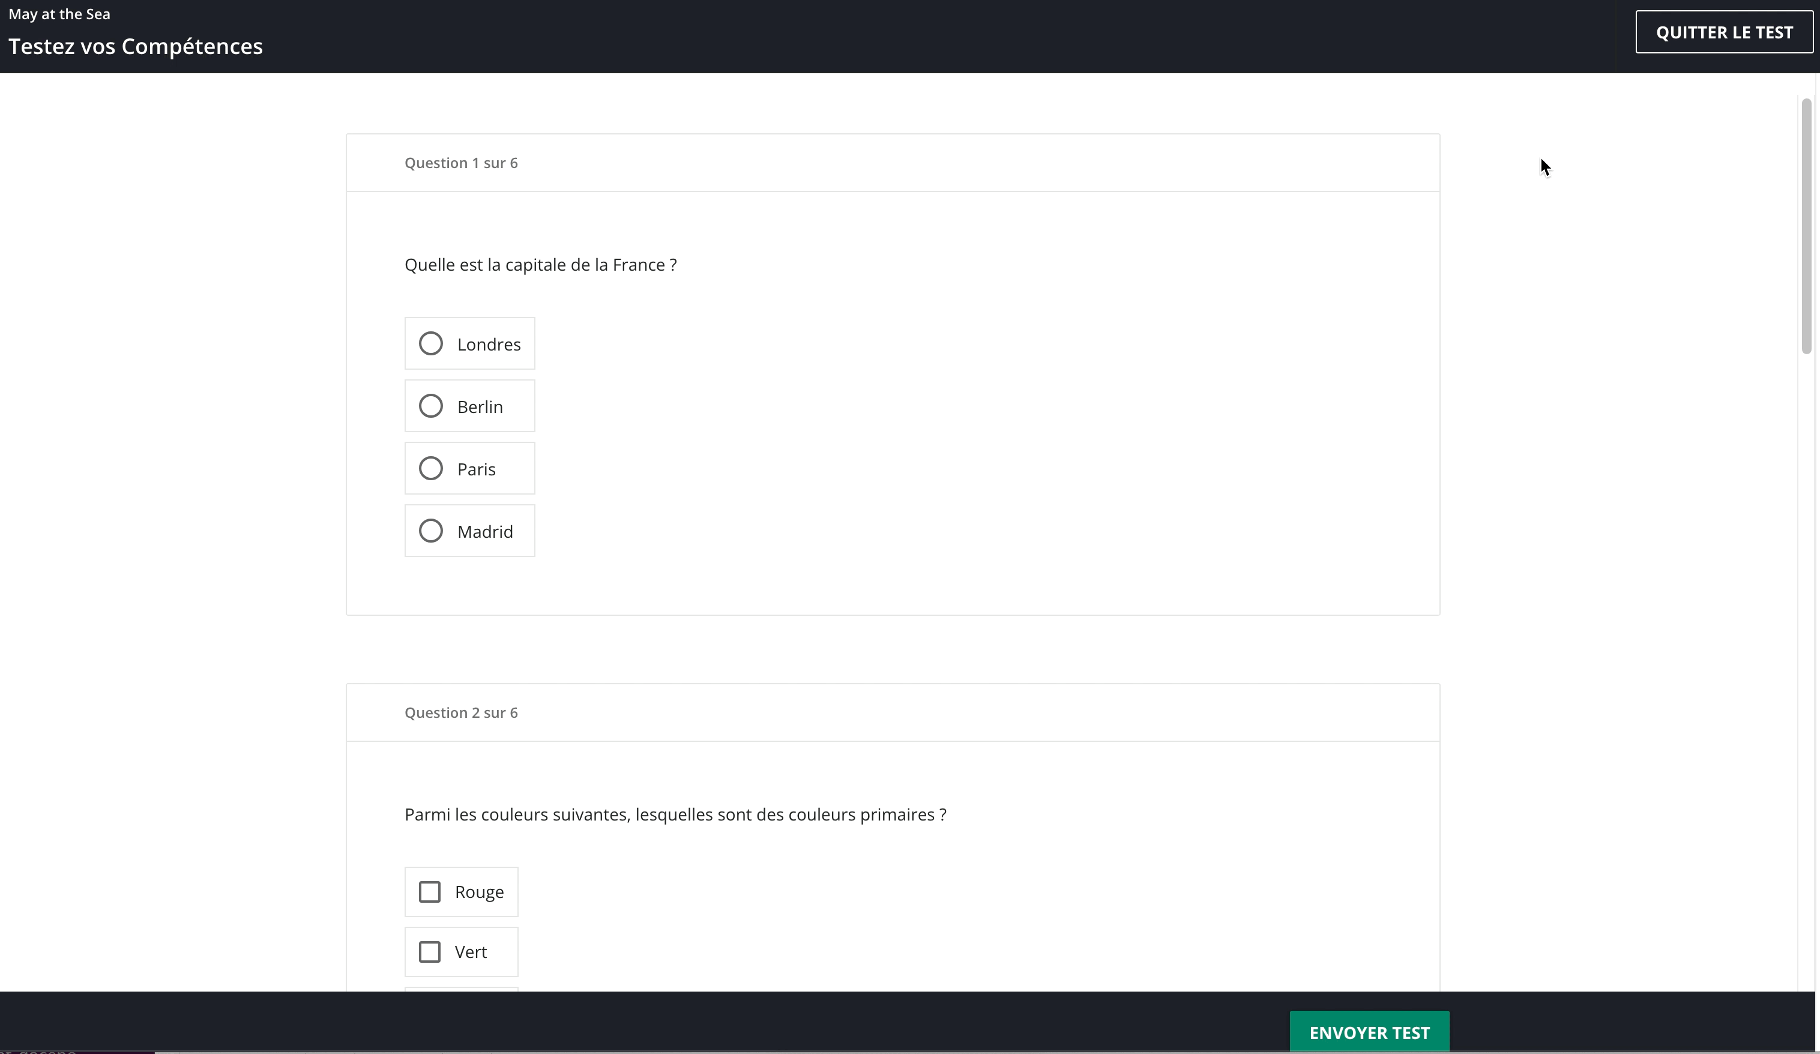Click the Question 1 sur 6 header

[x=461, y=163]
